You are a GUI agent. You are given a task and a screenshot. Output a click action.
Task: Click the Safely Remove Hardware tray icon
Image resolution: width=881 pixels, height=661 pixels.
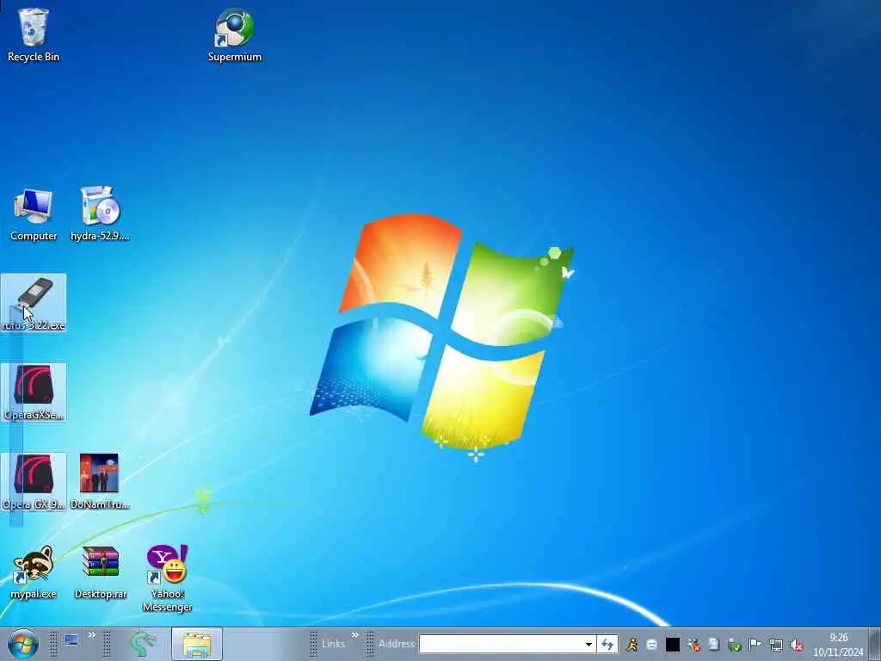click(x=735, y=645)
